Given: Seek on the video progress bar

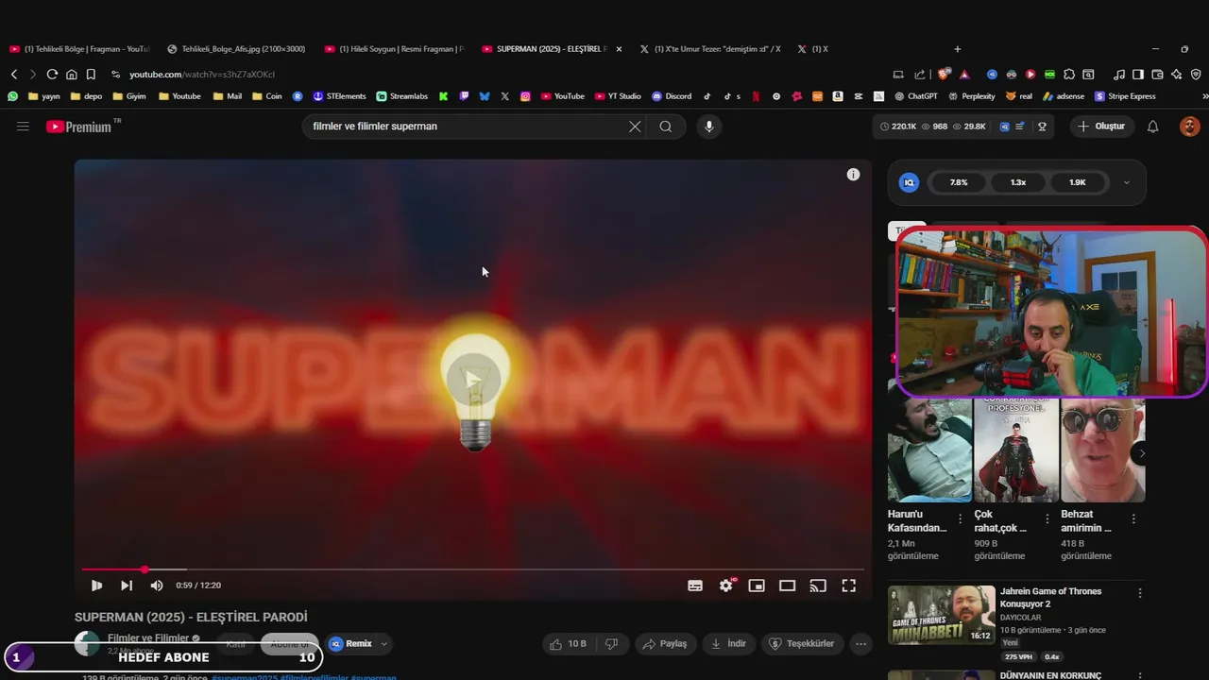Looking at the screenshot, I should [472, 569].
